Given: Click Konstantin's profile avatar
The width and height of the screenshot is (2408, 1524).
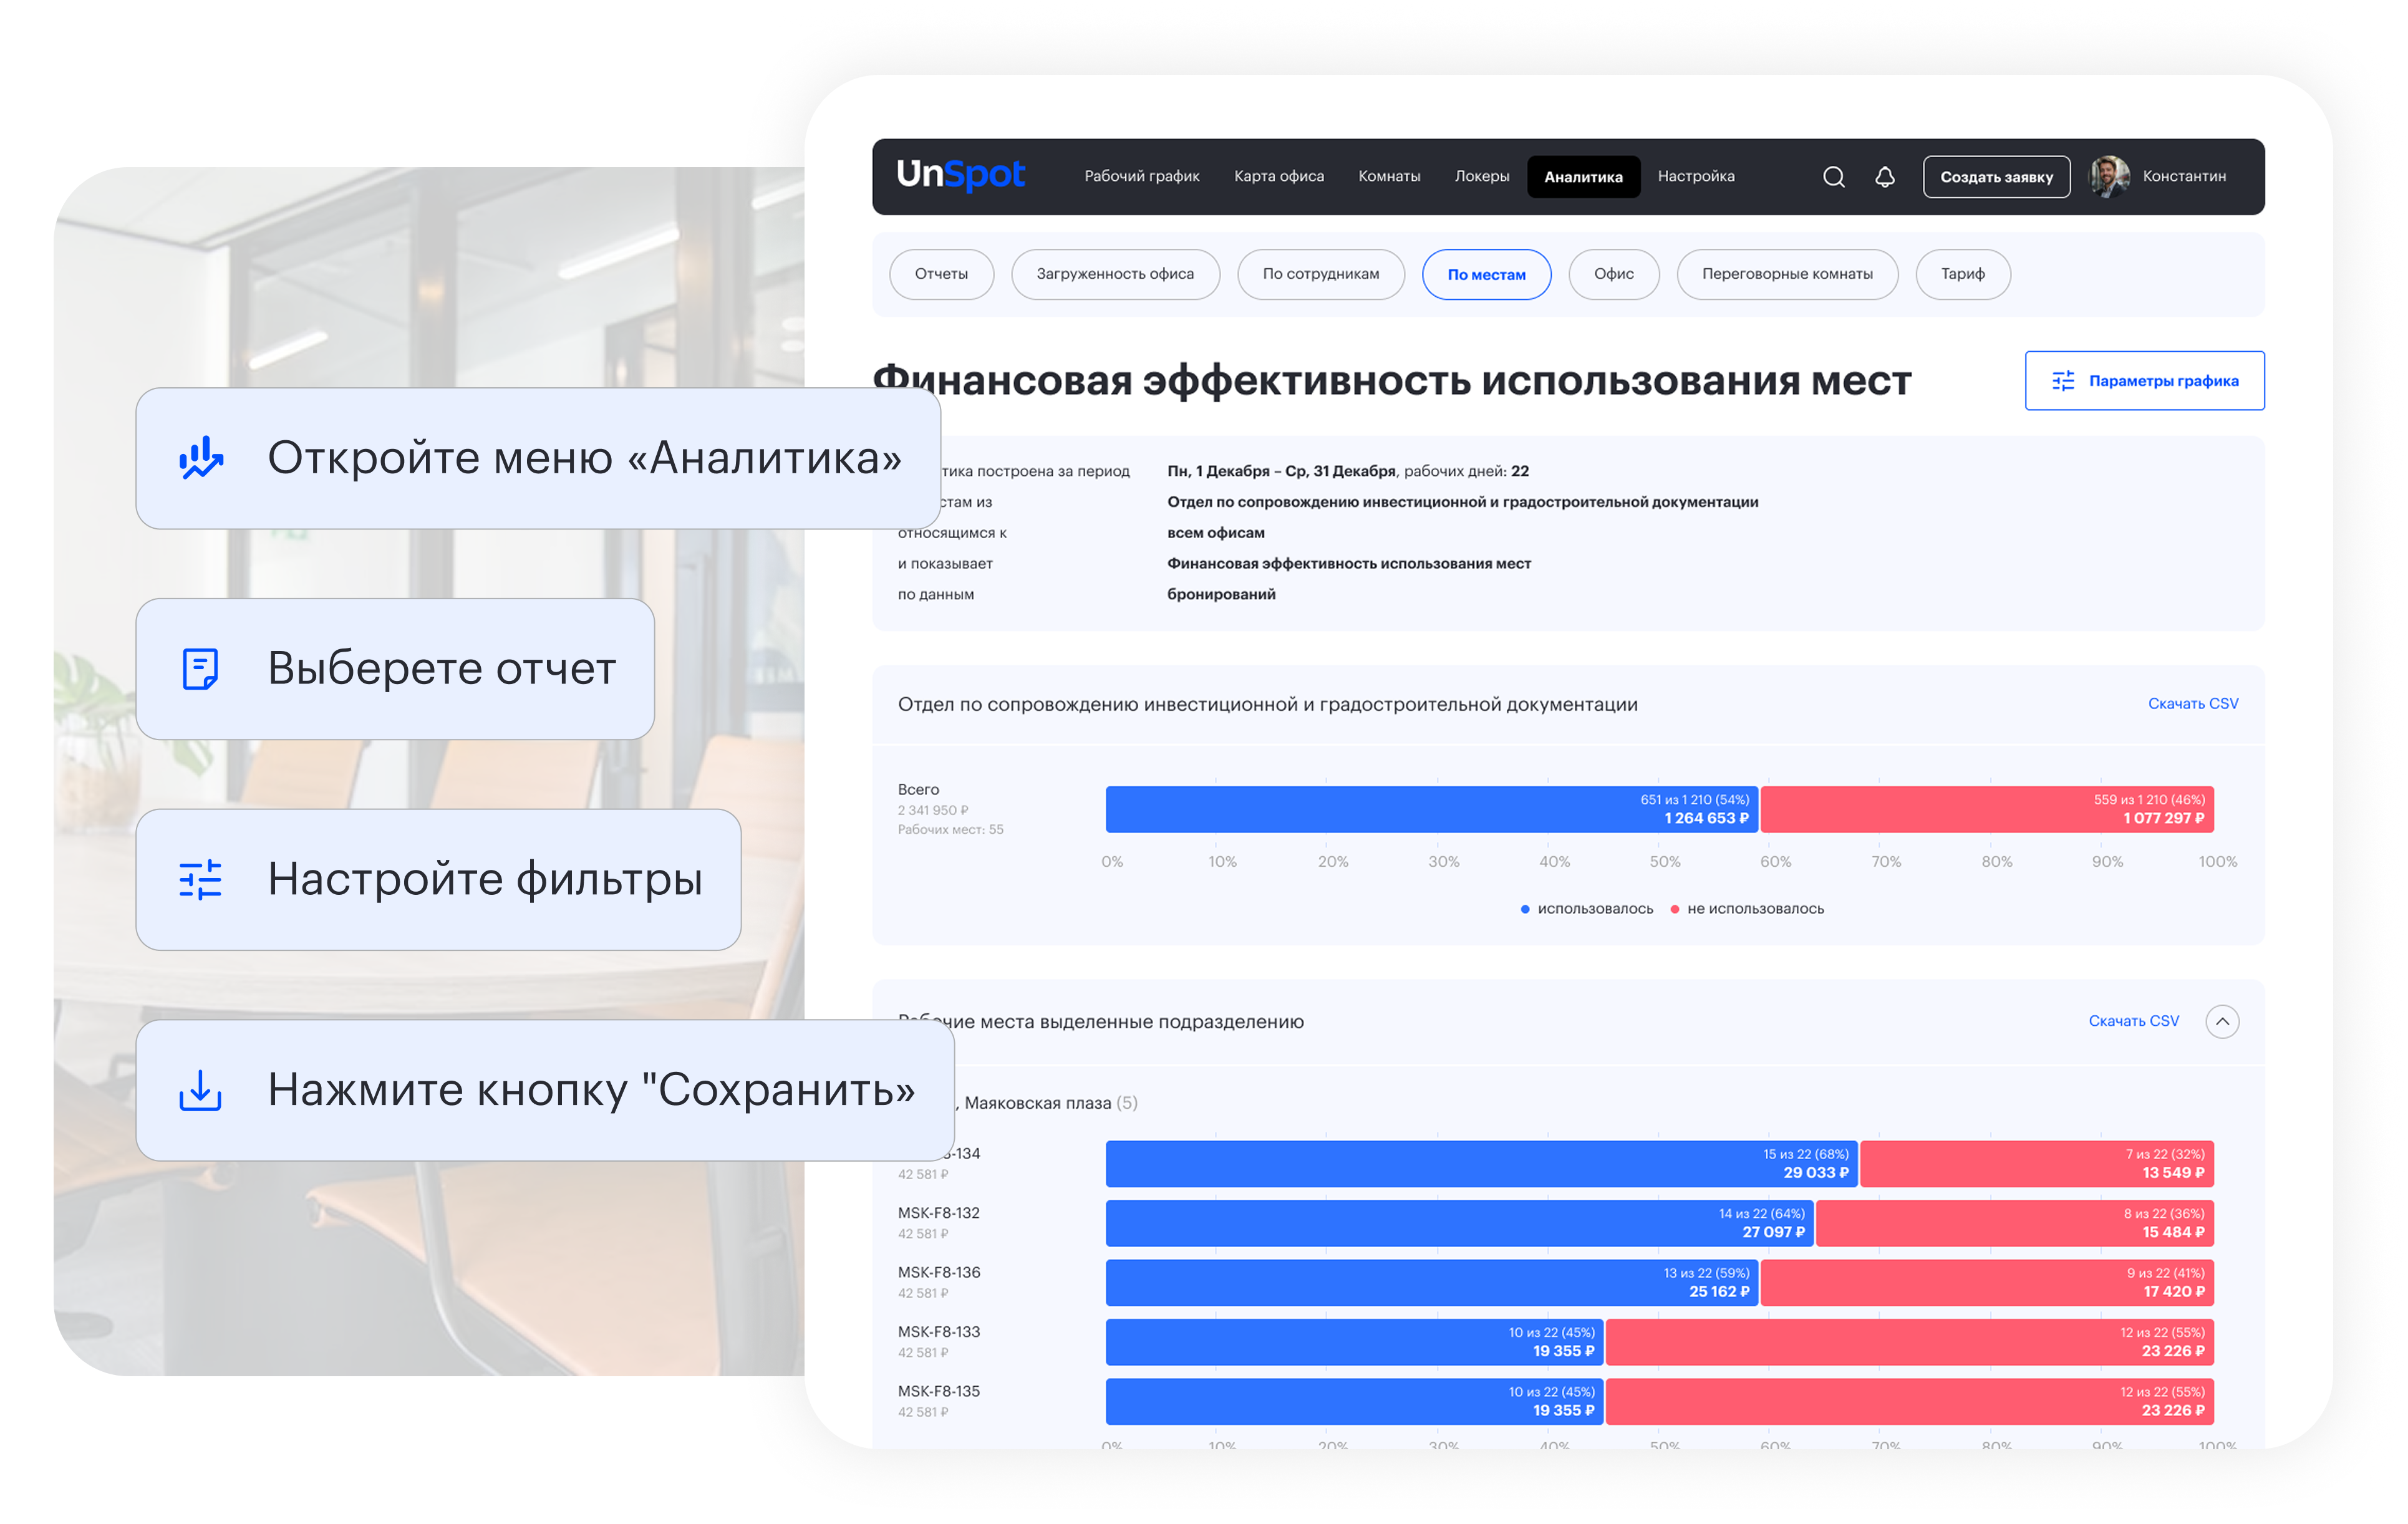Looking at the screenshot, I should point(2109,177).
